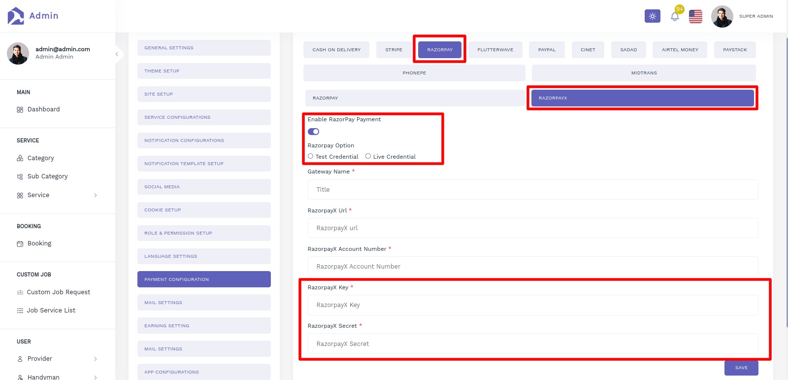Click the Service menu icon
This screenshot has width=788, height=380.
click(20, 196)
